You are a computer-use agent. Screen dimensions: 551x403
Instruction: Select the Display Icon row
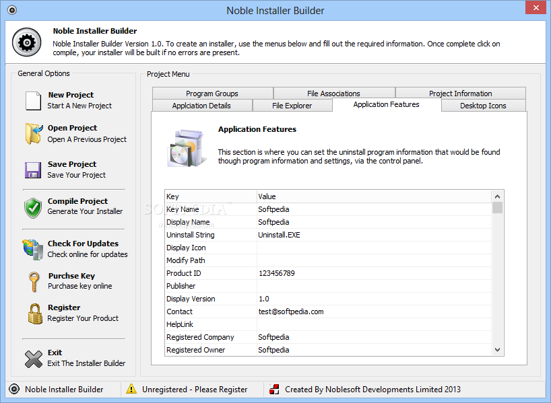[328, 248]
